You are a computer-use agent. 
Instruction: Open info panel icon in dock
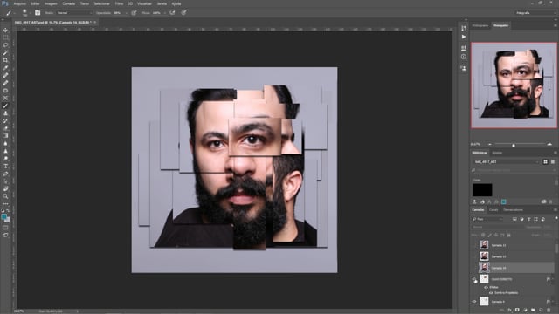[x=464, y=57]
